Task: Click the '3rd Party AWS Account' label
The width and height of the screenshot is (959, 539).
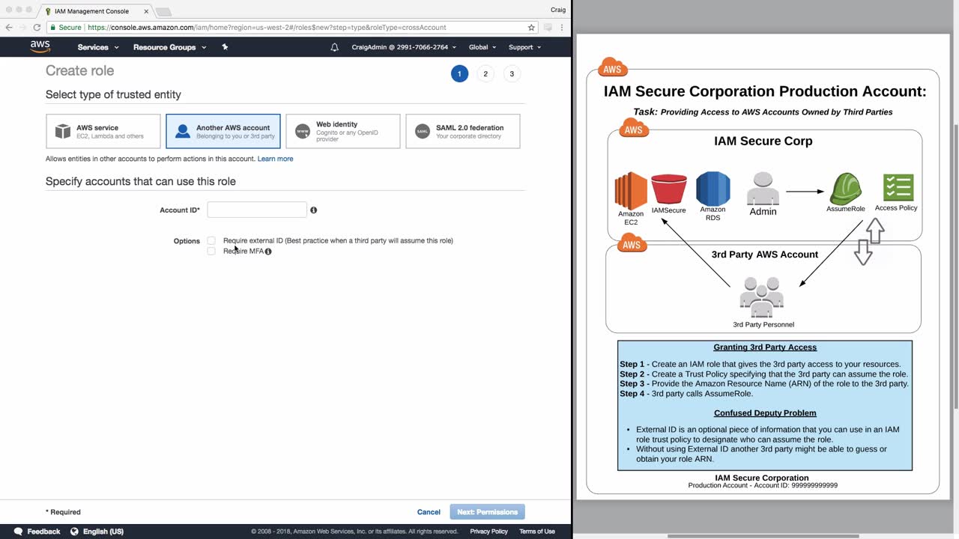Action: (764, 255)
